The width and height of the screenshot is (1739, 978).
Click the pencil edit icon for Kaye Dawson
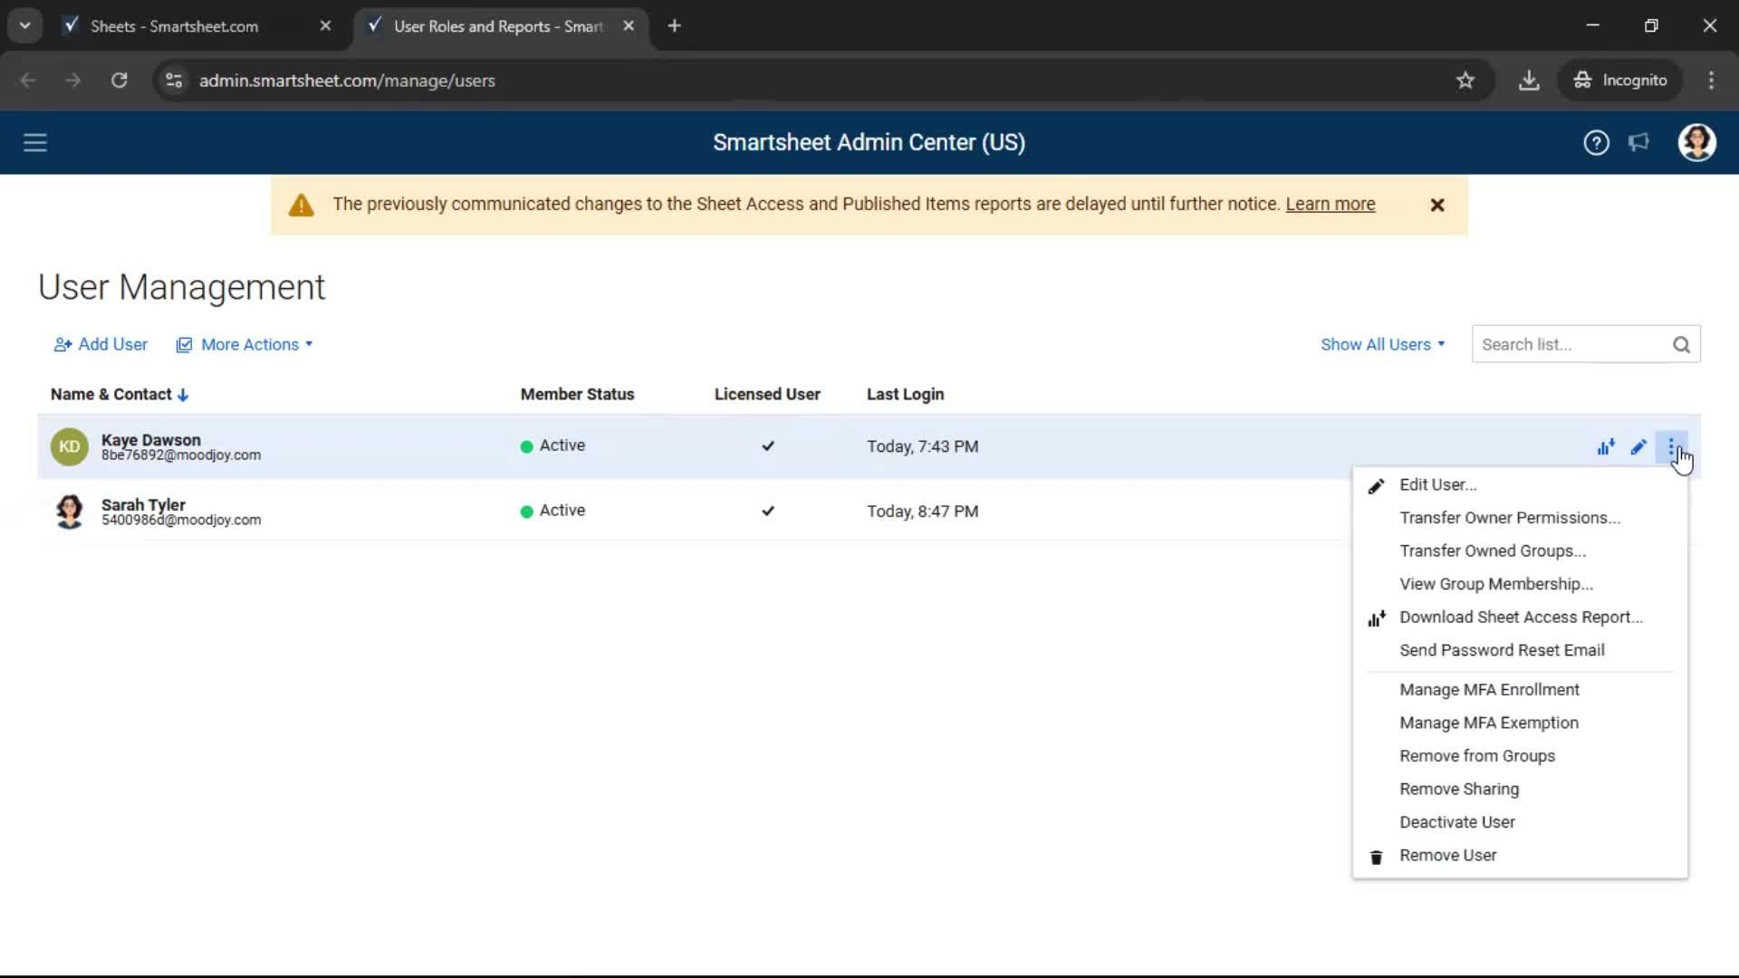point(1638,446)
